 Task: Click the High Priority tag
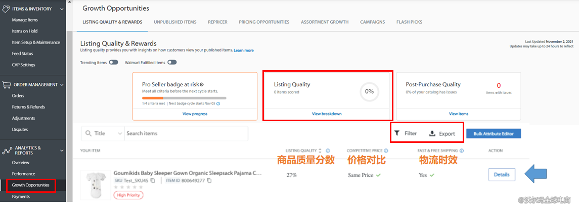128,195
